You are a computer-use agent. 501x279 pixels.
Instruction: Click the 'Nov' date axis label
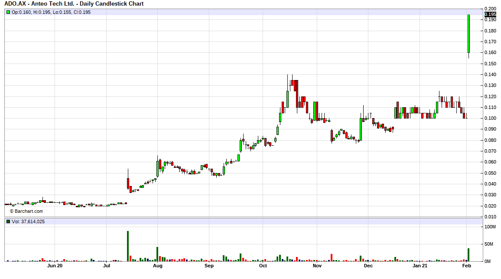click(x=317, y=266)
